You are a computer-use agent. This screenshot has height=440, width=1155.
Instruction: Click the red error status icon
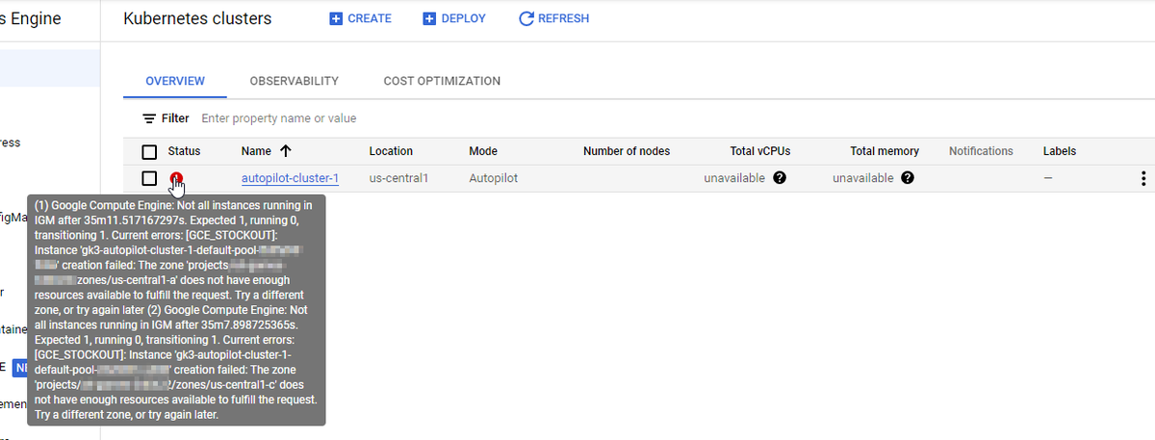(x=176, y=177)
